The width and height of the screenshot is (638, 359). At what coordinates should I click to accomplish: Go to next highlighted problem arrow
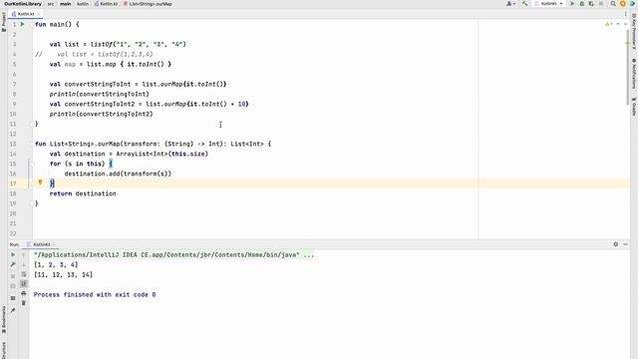click(x=625, y=24)
